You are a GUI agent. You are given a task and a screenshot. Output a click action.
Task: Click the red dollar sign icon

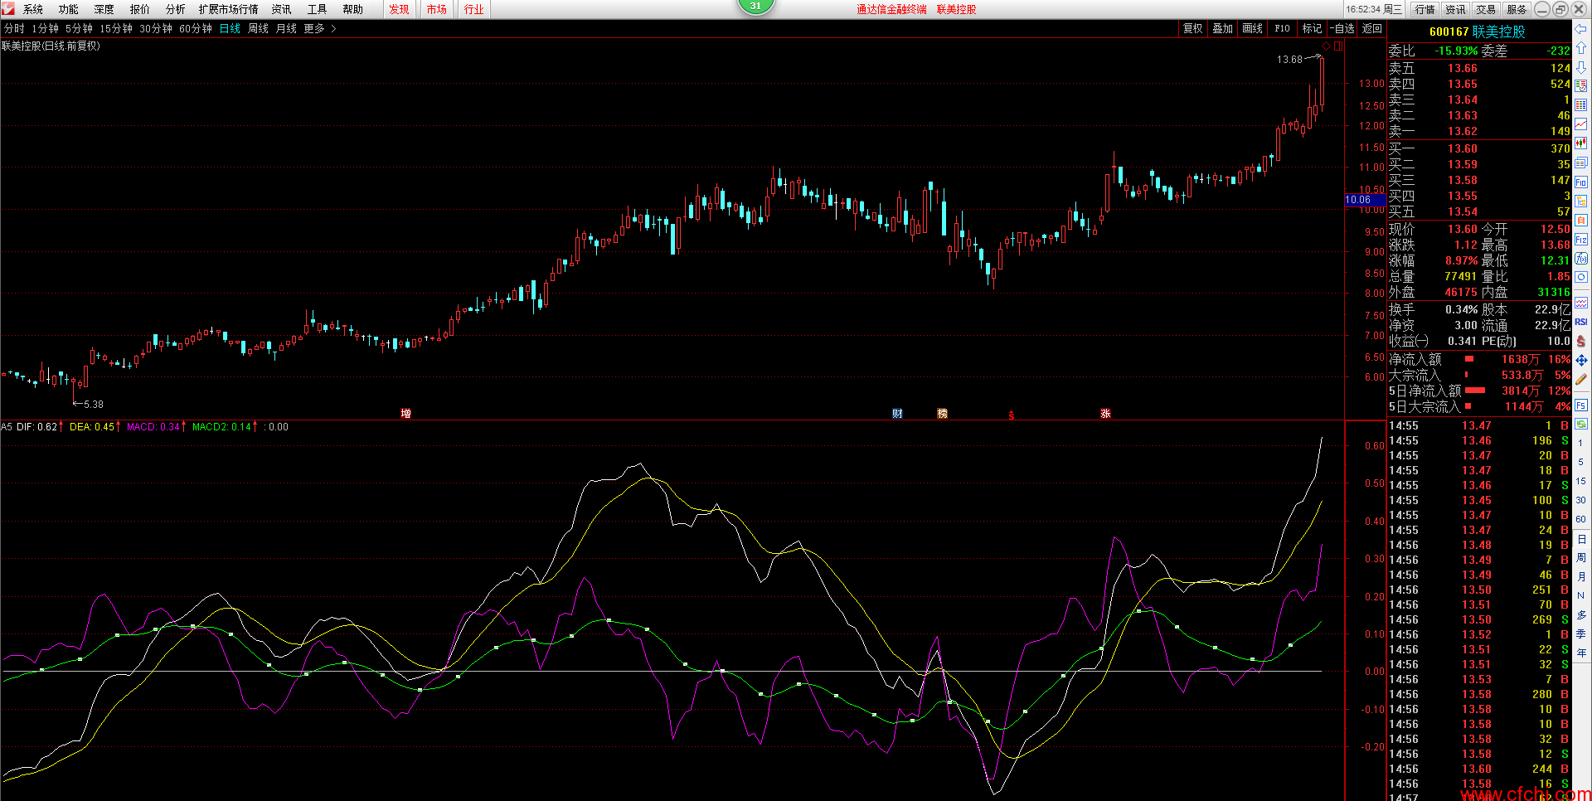tap(1581, 341)
